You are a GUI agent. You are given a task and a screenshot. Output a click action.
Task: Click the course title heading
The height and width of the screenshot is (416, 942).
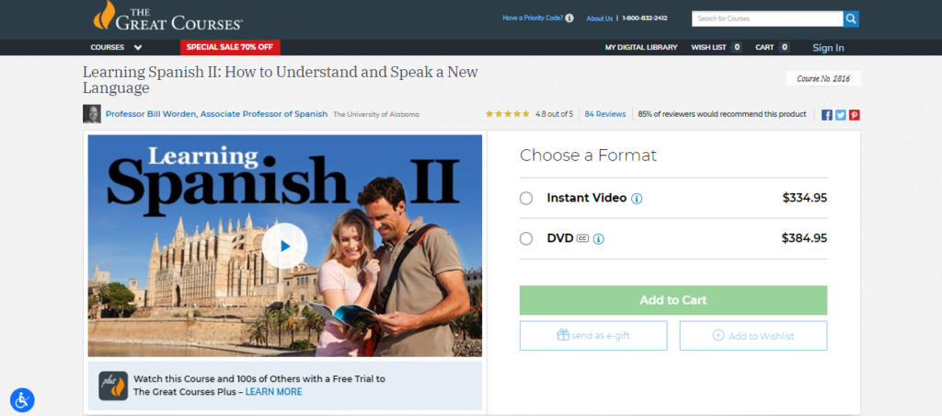(281, 80)
